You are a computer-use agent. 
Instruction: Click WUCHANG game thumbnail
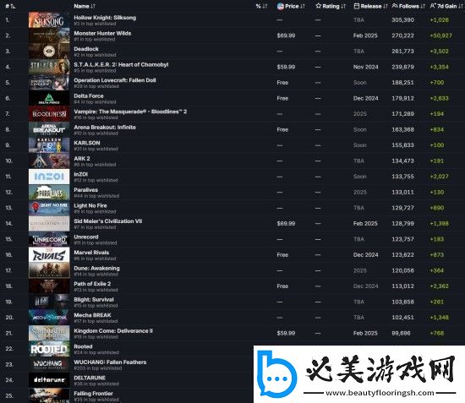(x=49, y=364)
